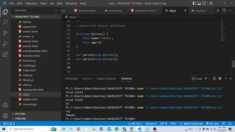Click the feedback icon in status bar

point(224,124)
